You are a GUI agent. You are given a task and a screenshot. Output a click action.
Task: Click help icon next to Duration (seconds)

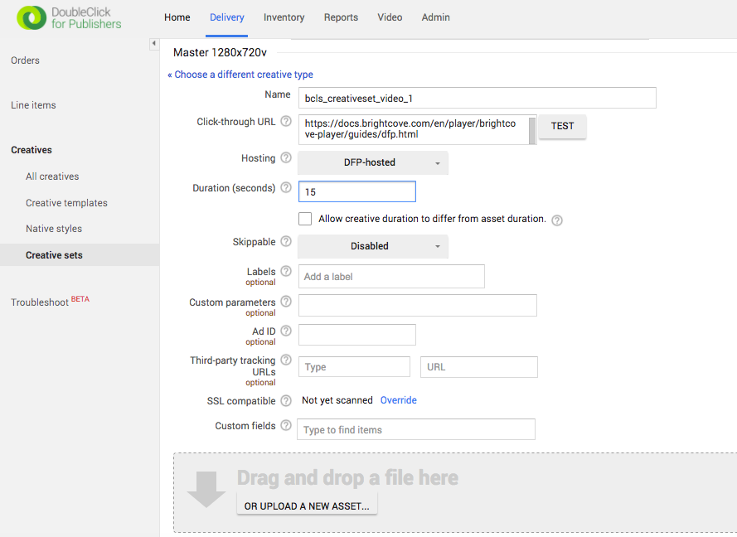(286, 188)
